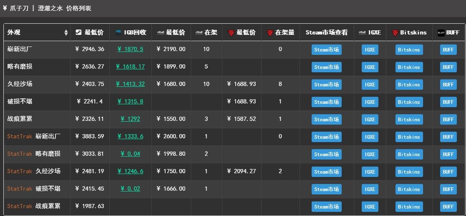Screen dimensions: 466x216
Task: Open Bitskins button for StatTrak 战痕累累 row
Action: click(409, 207)
